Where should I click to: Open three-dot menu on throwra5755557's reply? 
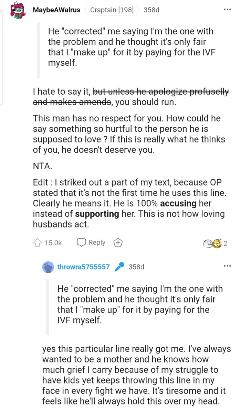point(227,266)
